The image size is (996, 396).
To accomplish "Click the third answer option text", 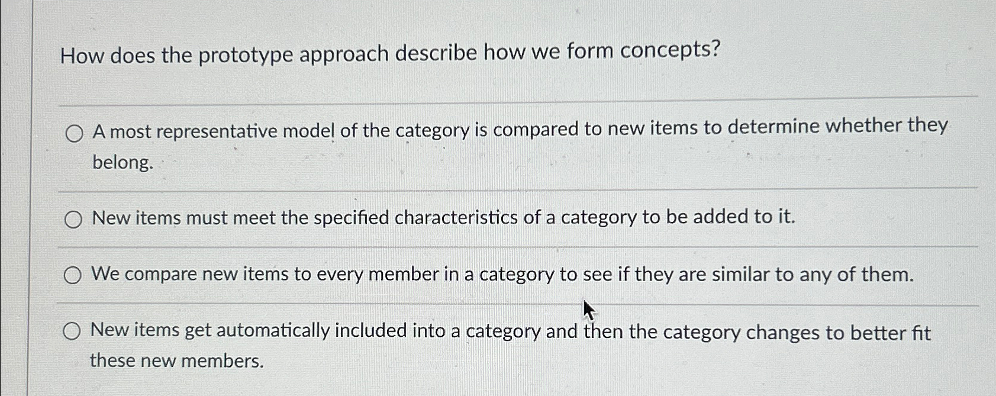I will (x=502, y=273).
